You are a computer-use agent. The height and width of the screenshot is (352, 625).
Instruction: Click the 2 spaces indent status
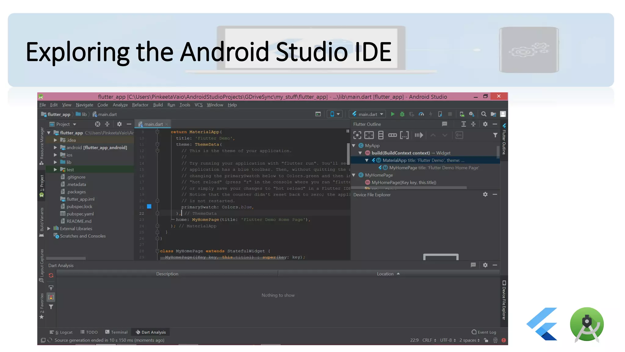tap(469, 340)
